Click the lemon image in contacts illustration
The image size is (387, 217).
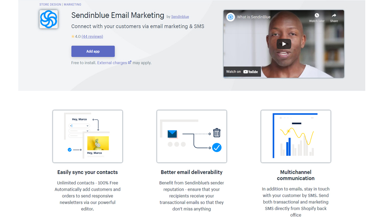98,143
